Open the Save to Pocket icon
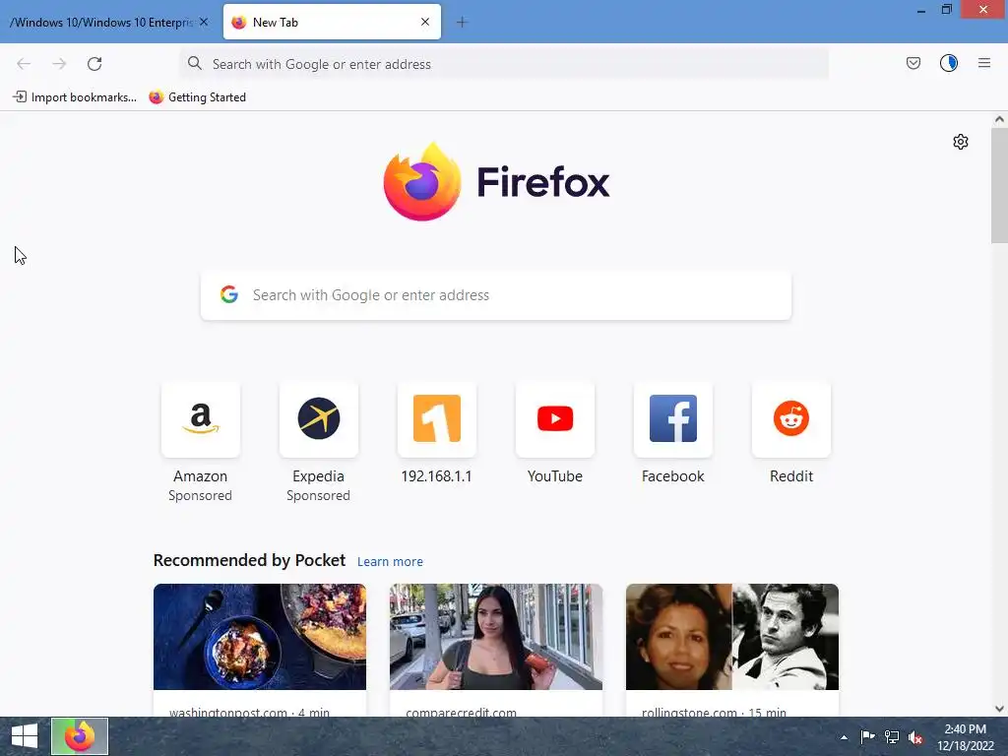The image size is (1008, 756). pyautogui.click(x=913, y=63)
